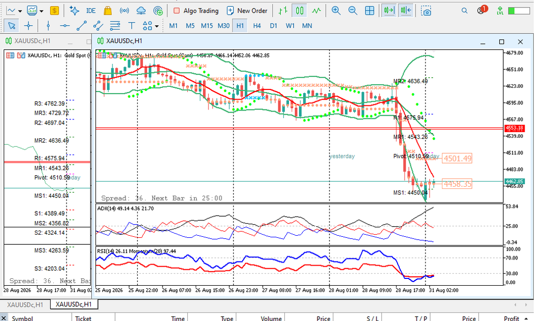Sort by T / P column header
Viewport: 540px width, 321px height.
coord(406,318)
